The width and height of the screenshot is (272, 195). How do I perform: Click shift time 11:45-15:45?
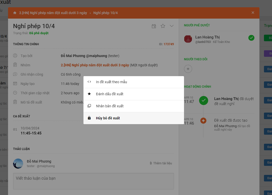pyautogui.click(x=31, y=133)
